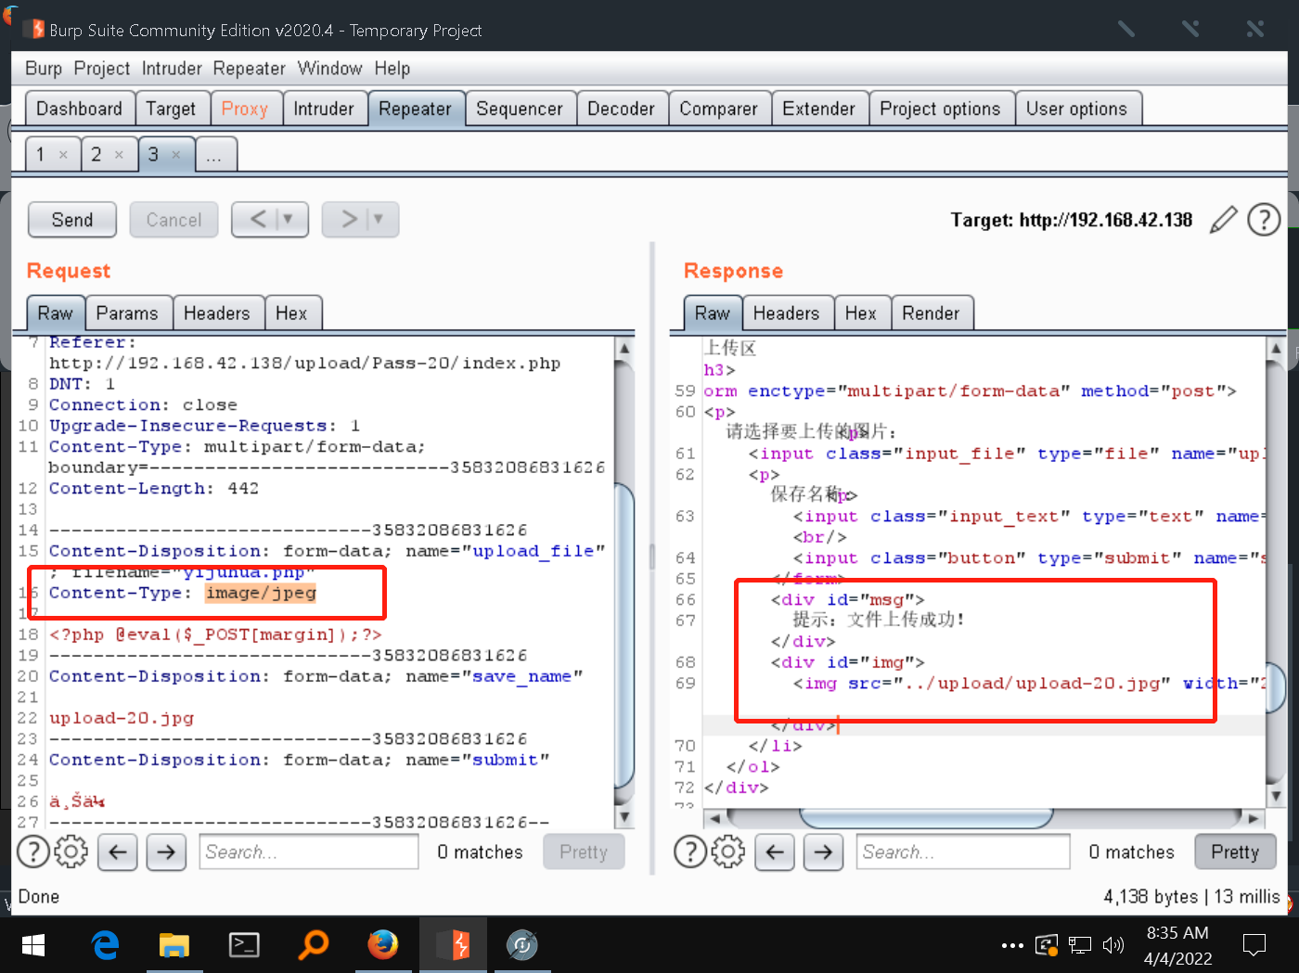
Task: Click response horizontal scrollbar thumb
Action: pos(926,818)
